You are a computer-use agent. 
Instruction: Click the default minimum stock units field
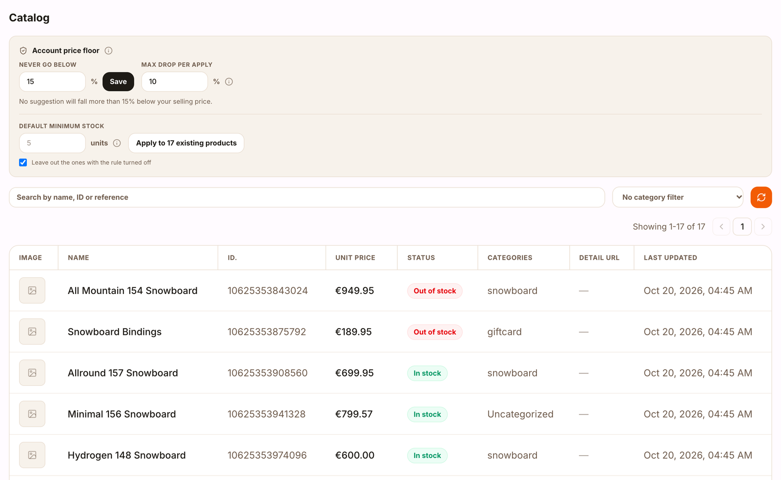click(x=52, y=143)
